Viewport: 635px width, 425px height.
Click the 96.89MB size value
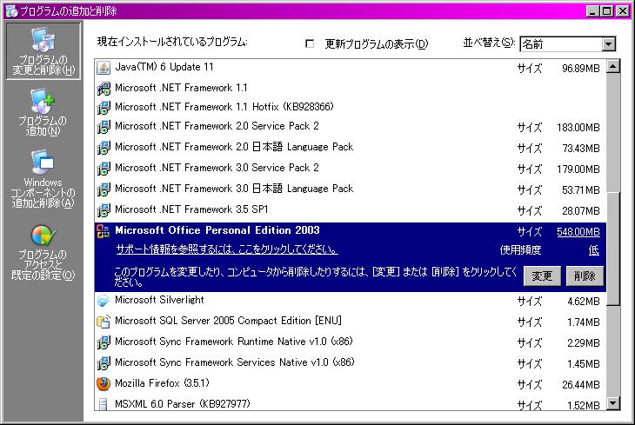point(581,69)
